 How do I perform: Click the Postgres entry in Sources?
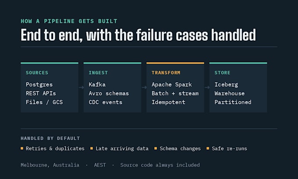[39, 84]
